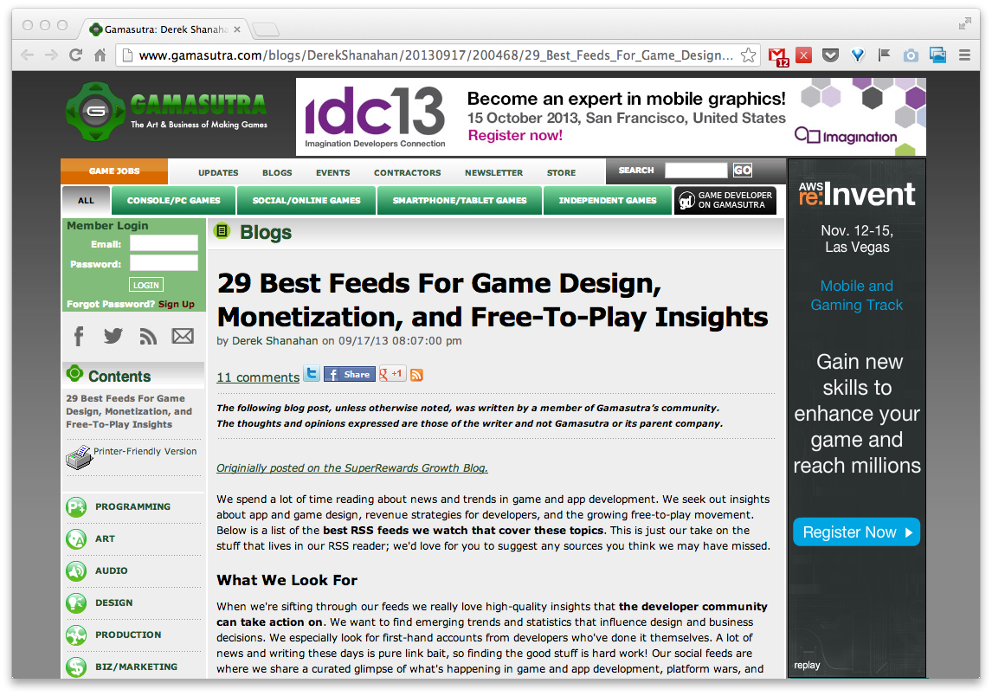
Task: Open the sidebar RSS feed icon
Action: click(x=148, y=337)
